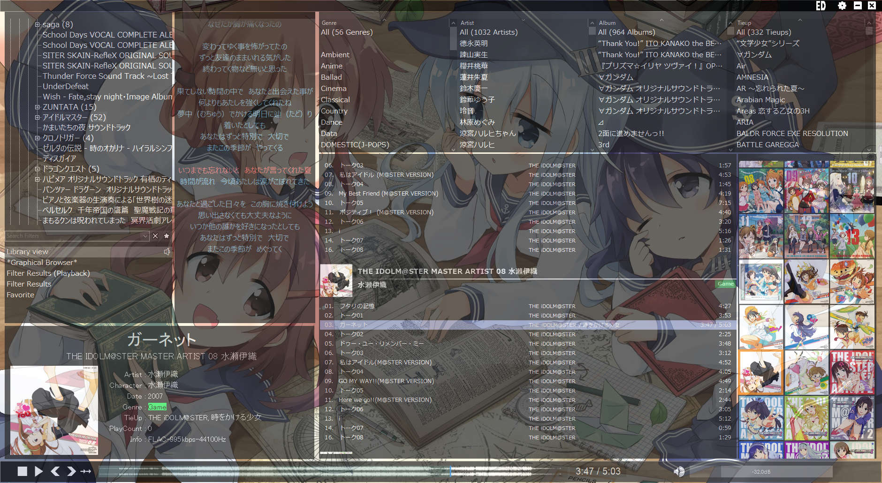Select All (1032 Artists) entry

click(x=489, y=32)
